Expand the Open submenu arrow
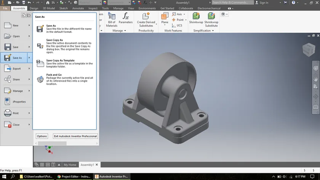Viewport: 320px width, 180px height. [x=29, y=36]
